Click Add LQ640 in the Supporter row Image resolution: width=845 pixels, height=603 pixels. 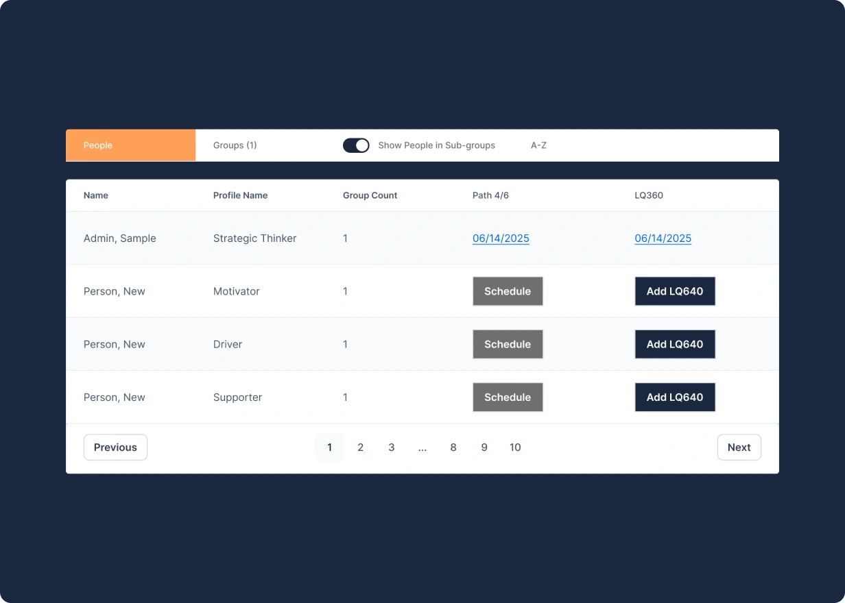(x=675, y=397)
